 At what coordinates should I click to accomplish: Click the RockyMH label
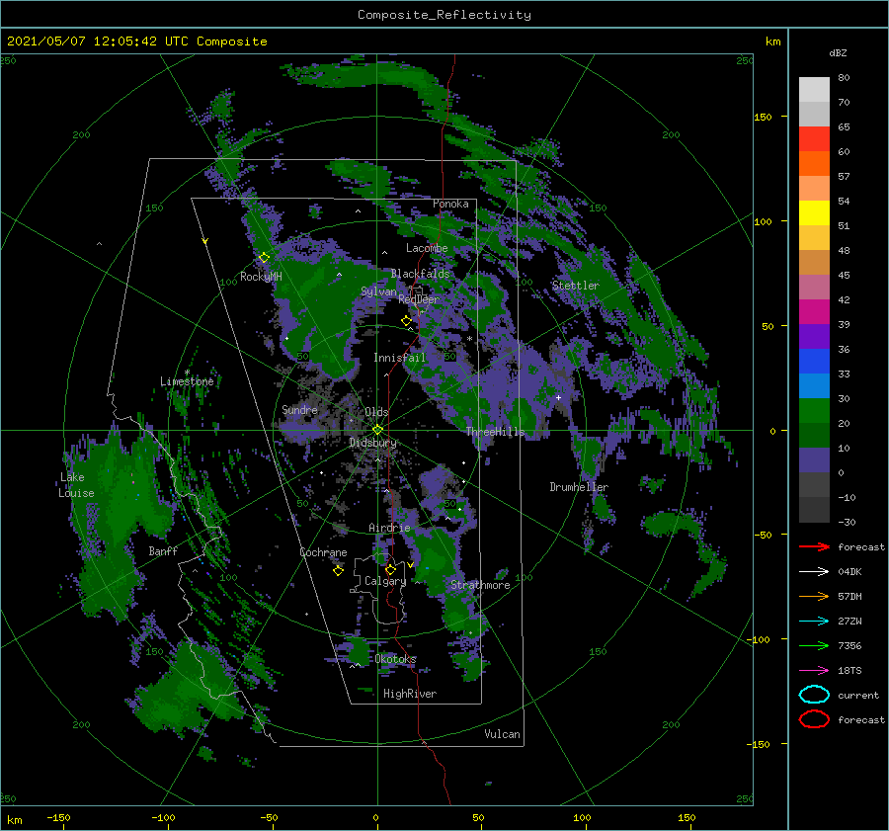coord(261,277)
